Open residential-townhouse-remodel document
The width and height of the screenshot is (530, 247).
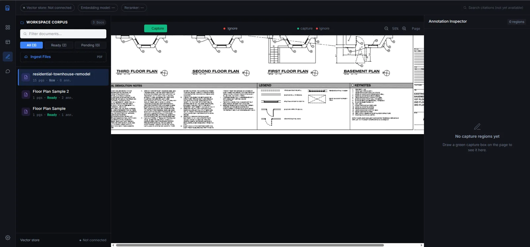click(63, 77)
